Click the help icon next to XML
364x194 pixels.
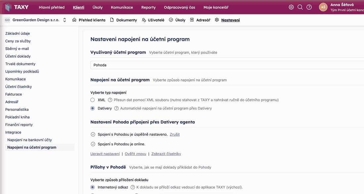(110, 100)
